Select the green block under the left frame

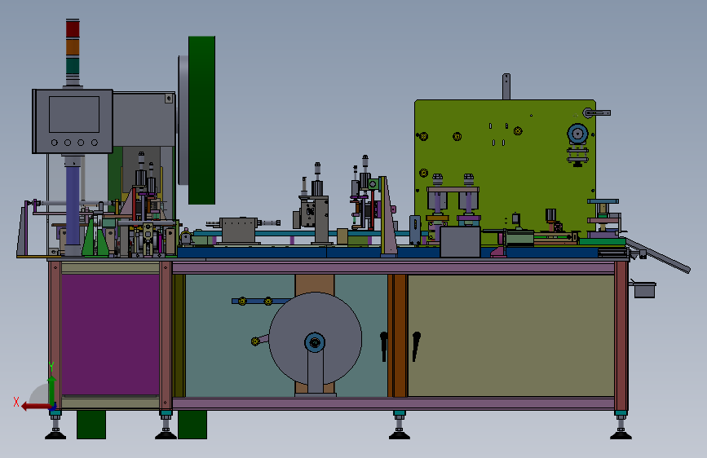coord(91,425)
